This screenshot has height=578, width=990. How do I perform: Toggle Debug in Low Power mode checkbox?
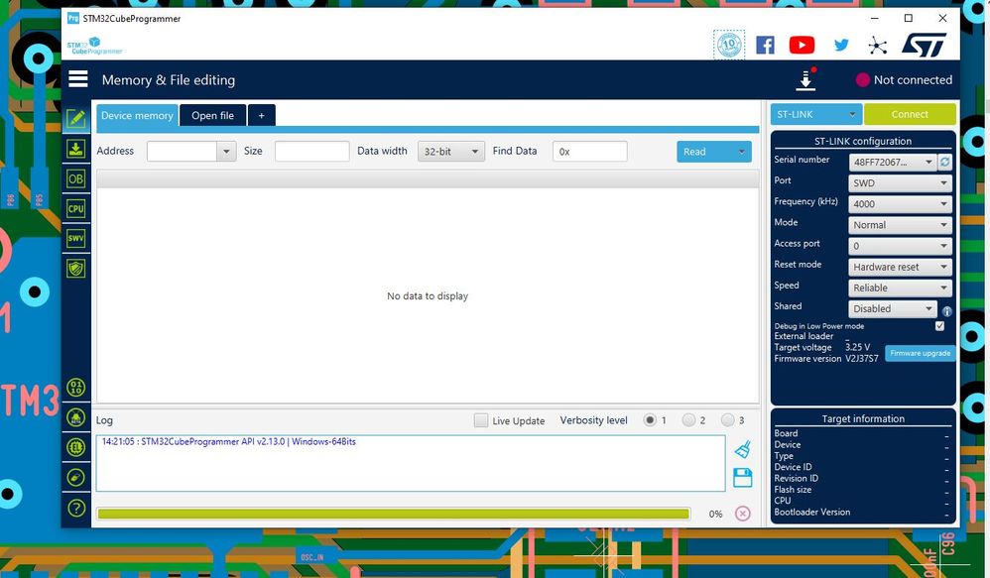click(x=939, y=325)
